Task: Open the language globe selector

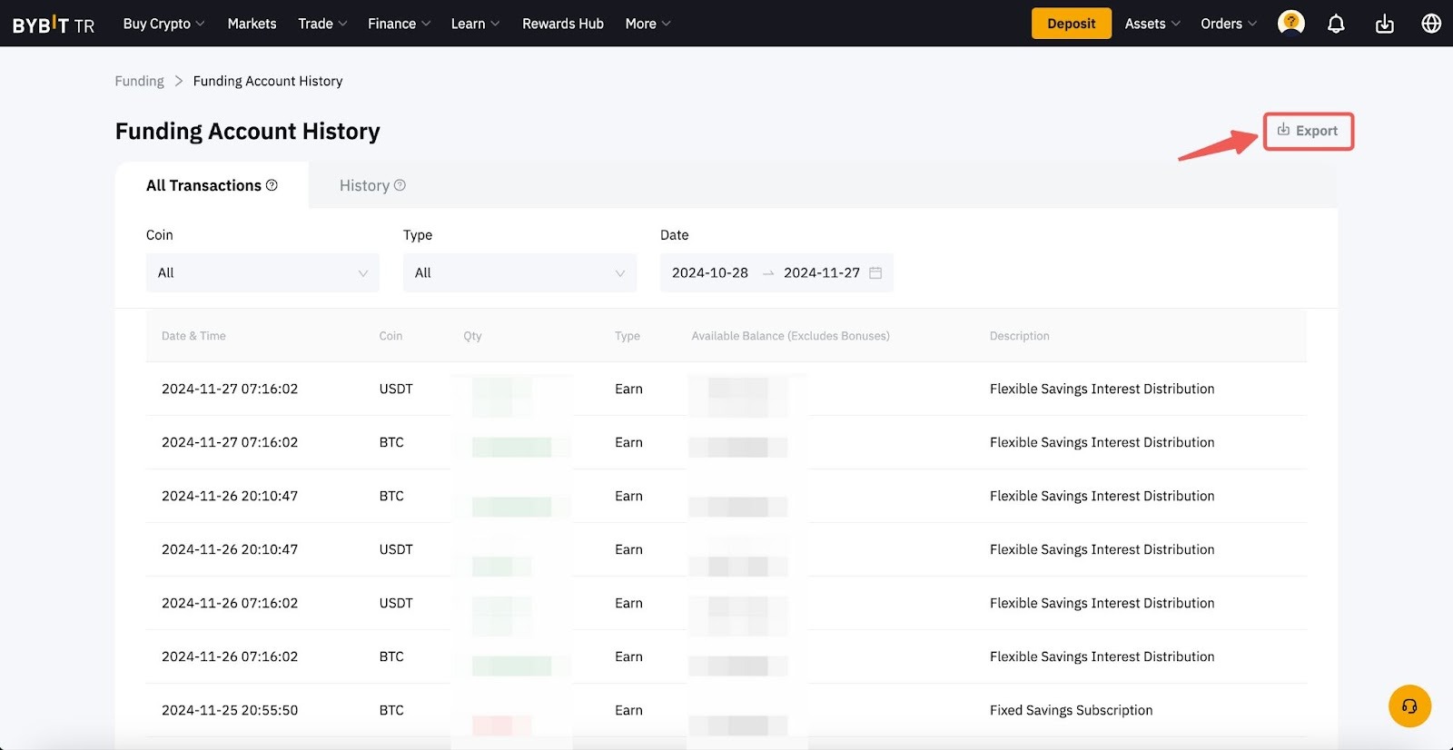Action: pyautogui.click(x=1431, y=24)
